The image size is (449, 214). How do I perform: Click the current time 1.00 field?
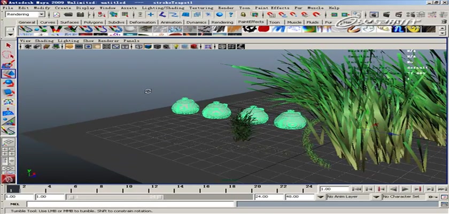[335, 189]
